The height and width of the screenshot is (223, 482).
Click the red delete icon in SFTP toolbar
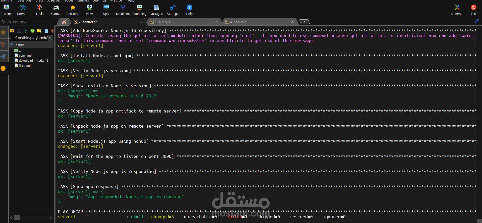click(52, 31)
